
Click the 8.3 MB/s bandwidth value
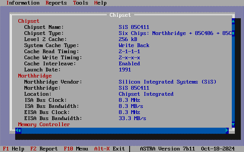point(131,106)
